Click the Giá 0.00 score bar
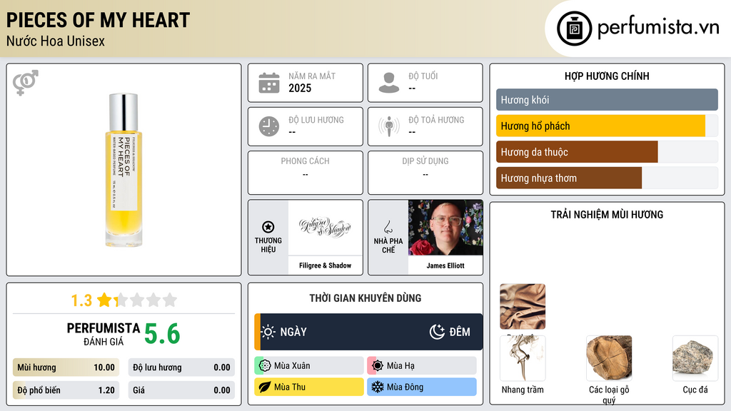The width and height of the screenshot is (731, 411). pyautogui.click(x=181, y=390)
